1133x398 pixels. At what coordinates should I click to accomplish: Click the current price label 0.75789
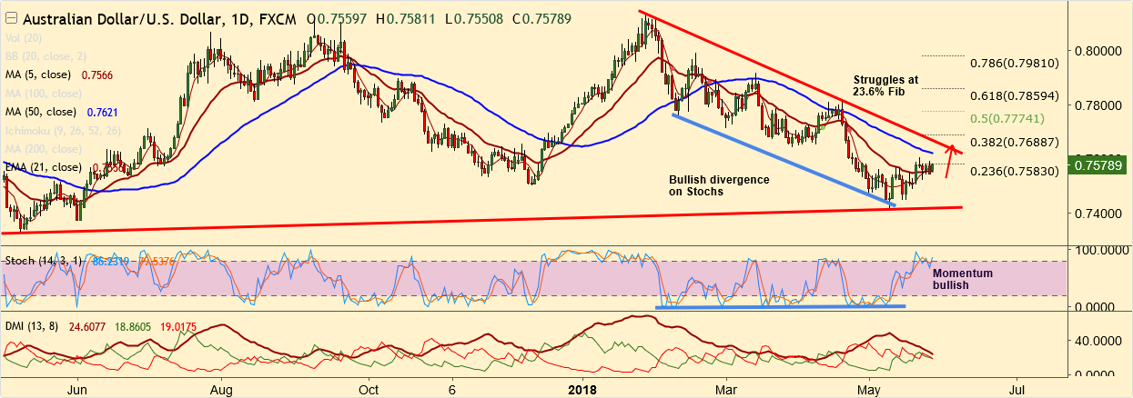click(x=1100, y=165)
